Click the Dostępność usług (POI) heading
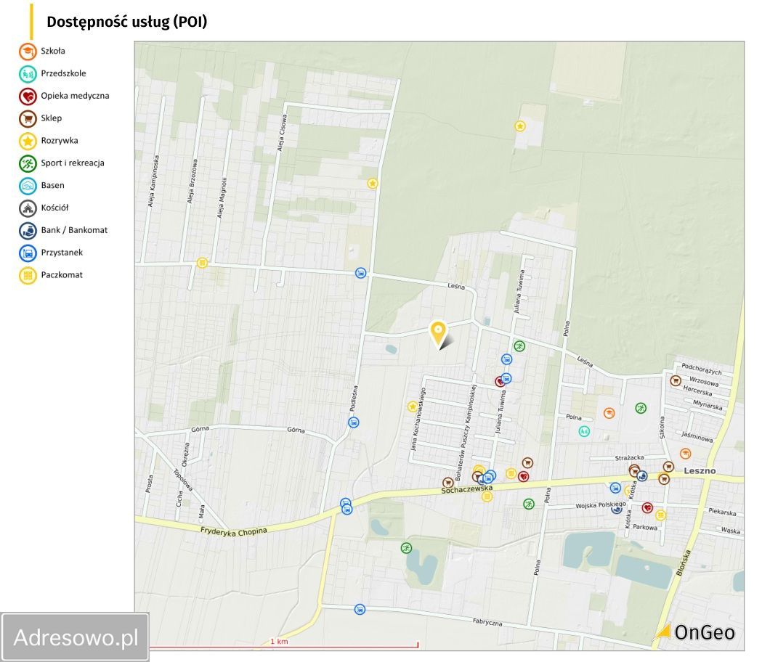The width and height of the screenshot is (762, 662). click(x=127, y=22)
